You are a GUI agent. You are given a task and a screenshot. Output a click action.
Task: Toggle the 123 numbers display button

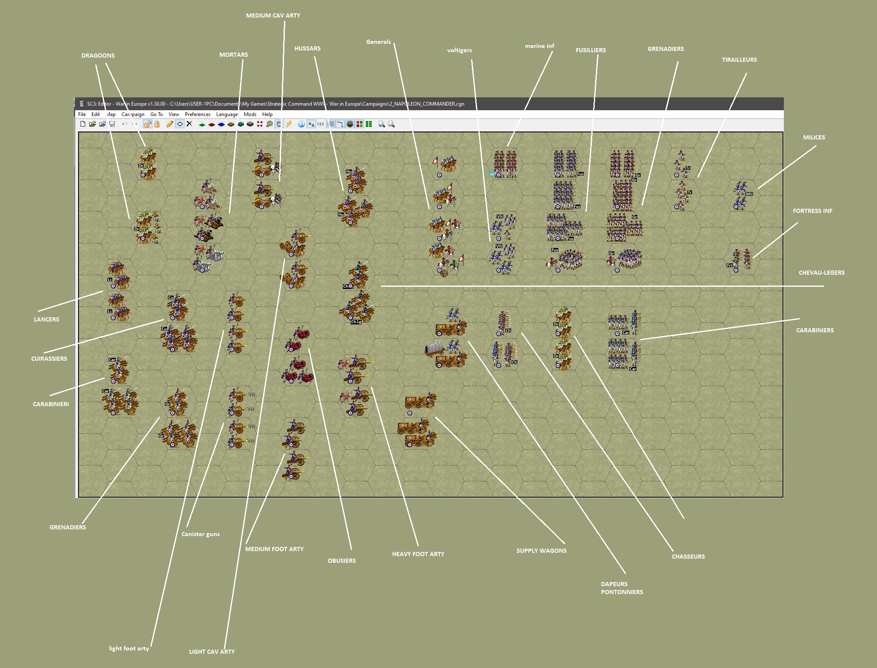(320, 124)
